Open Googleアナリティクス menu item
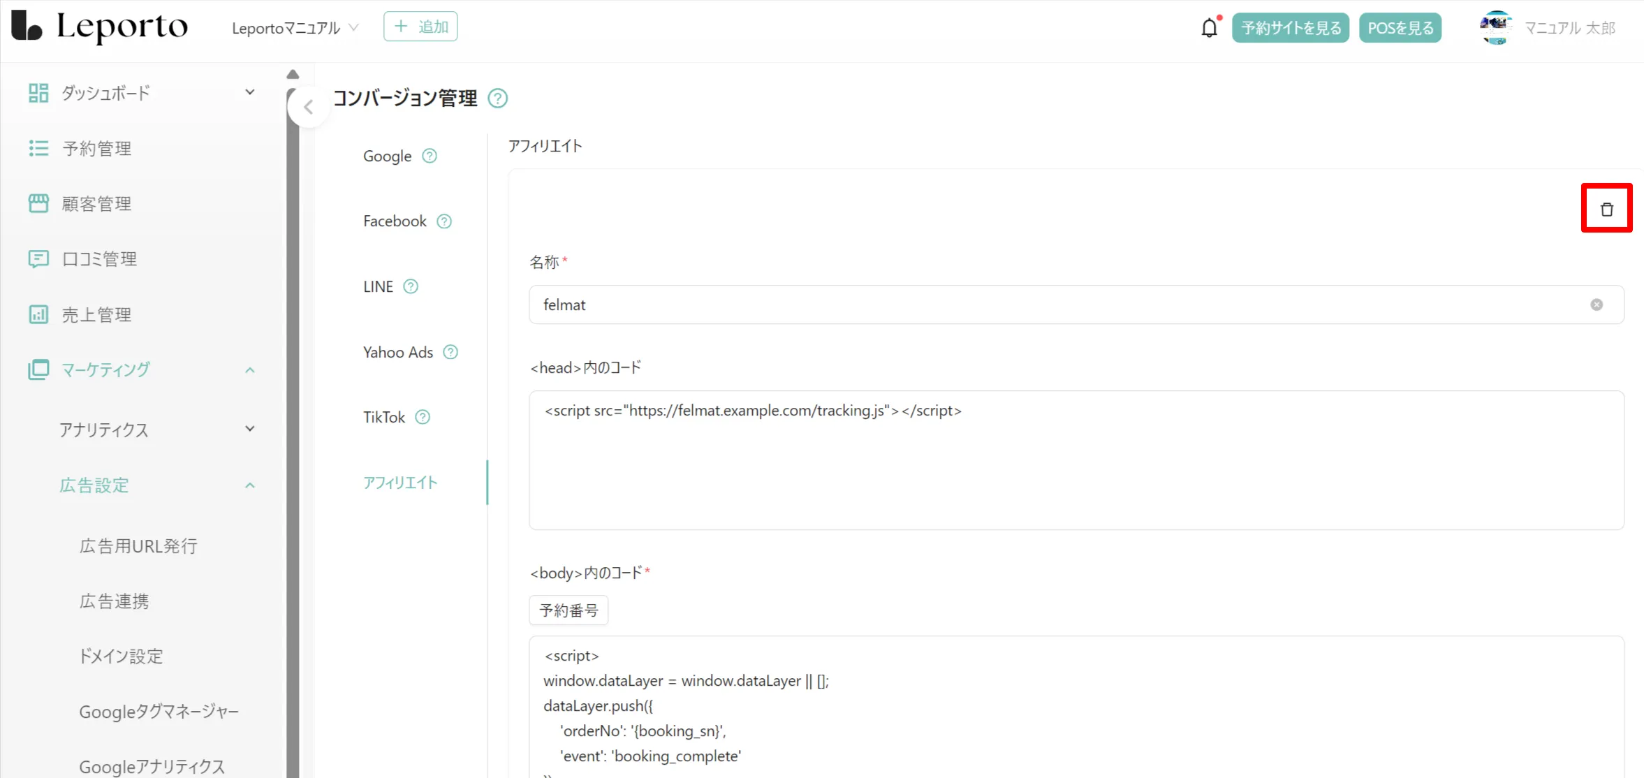The height and width of the screenshot is (778, 1644). pyautogui.click(x=152, y=767)
